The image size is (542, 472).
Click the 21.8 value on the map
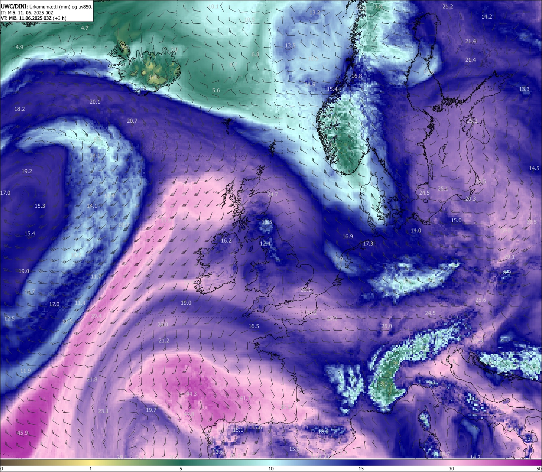click(x=92, y=379)
